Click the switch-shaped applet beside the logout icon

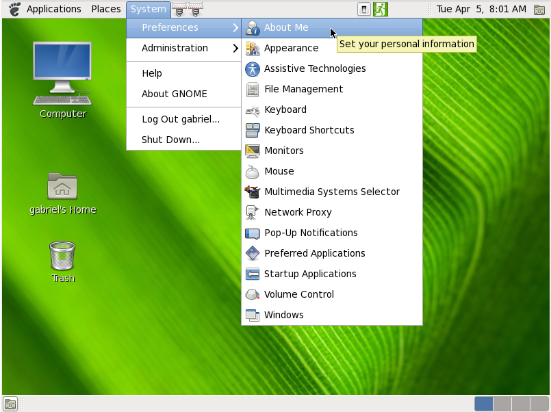pyautogui.click(x=364, y=9)
